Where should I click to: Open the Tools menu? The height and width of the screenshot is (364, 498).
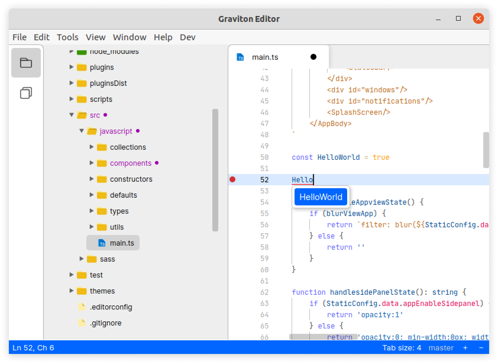tap(67, 37)
